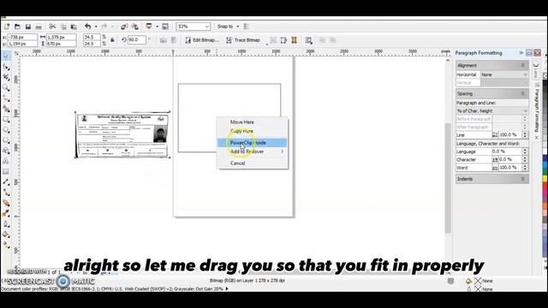This screenshot has width=548, height=308.
Task: Click the object height field
Action: click(x=61, y=44)
